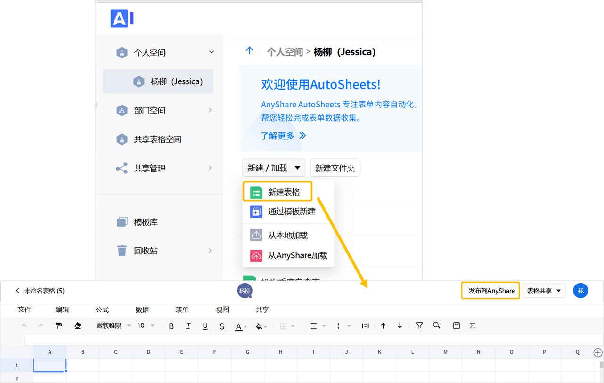Open the 新建 / 加载 dropdown
Screen dimensions: 604x383
tap(274, 168)
